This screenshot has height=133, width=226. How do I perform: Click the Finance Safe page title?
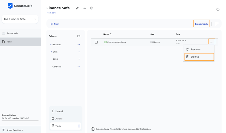coord(58,8)
